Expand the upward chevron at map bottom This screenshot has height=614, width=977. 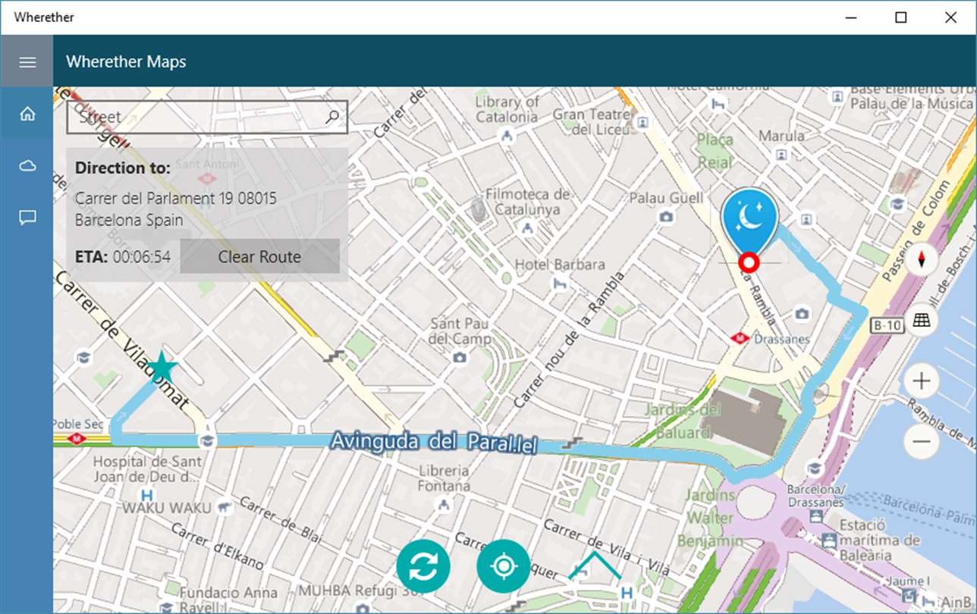[594, 565]
